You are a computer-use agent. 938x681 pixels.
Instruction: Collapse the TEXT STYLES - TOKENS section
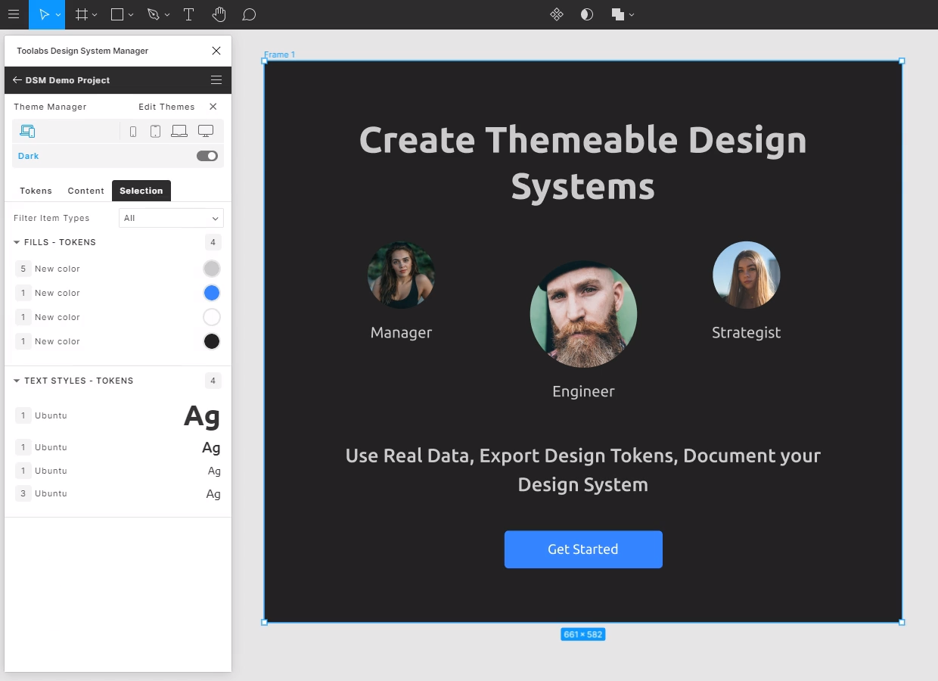(17, 381)
